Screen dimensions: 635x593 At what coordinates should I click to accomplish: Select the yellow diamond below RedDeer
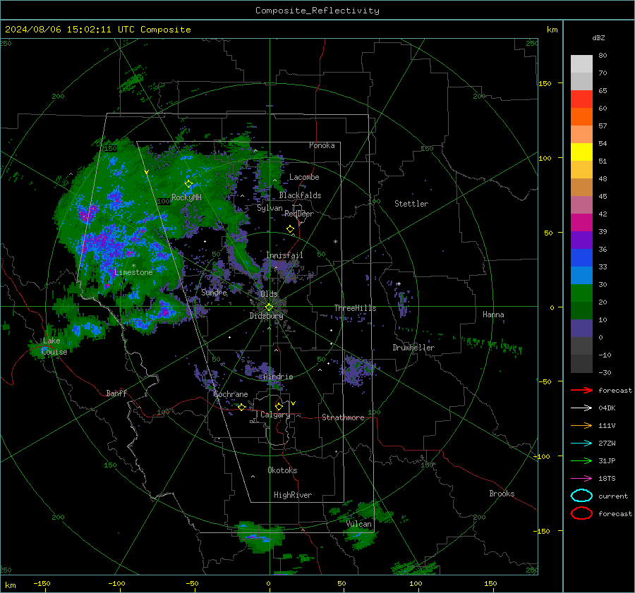pos(290,229)
